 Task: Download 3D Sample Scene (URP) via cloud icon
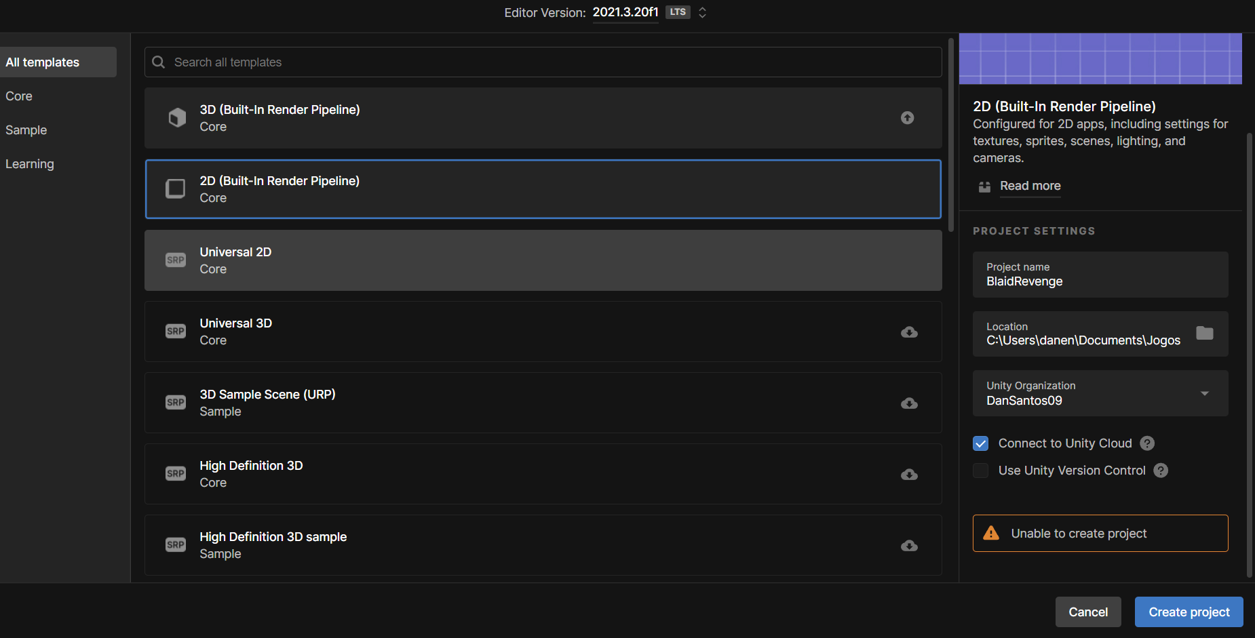click(909, 403)
